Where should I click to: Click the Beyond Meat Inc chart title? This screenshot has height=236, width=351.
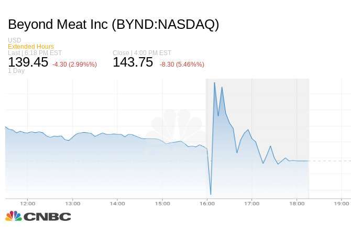(114, 24)
